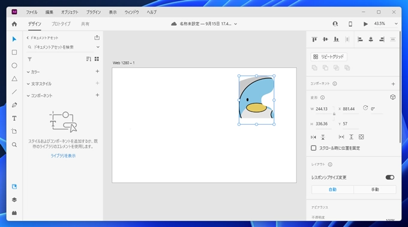Image resolution: width=408 pixels, height=227 pixels.
Task: Select 手動 responsive resize mode
Action: tap(375, 189)
